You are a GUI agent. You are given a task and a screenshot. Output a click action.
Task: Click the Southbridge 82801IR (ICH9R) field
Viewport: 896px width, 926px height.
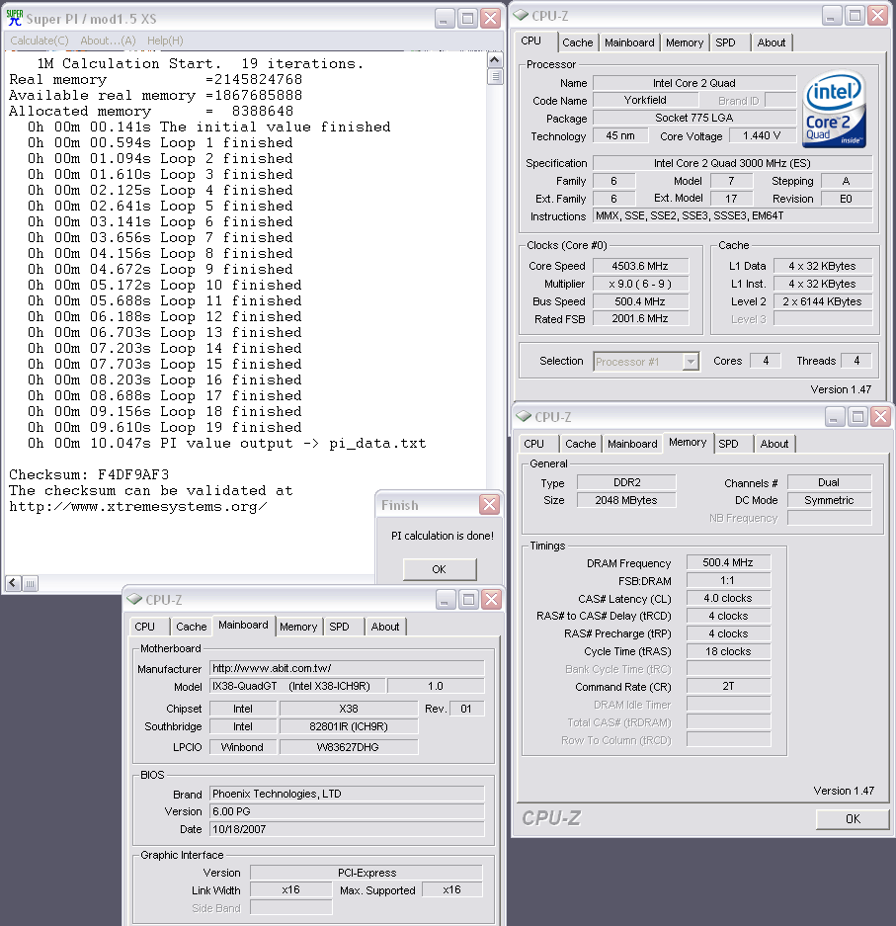[349, 725]
